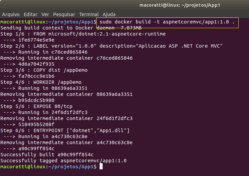Open the Arquivo menu
249x176 pixels.
[x=11, y=14]
